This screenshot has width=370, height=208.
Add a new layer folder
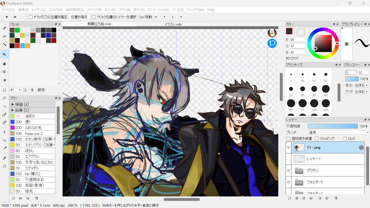tap(311, 198)
